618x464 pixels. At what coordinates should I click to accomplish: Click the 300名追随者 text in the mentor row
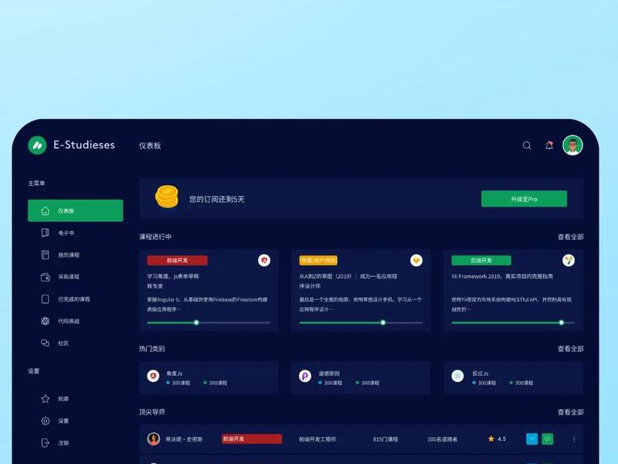(x=442, y=439)
